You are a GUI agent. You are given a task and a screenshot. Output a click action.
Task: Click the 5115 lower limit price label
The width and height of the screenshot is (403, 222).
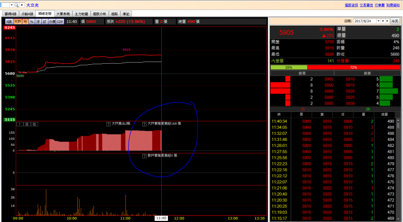[10, 120]
